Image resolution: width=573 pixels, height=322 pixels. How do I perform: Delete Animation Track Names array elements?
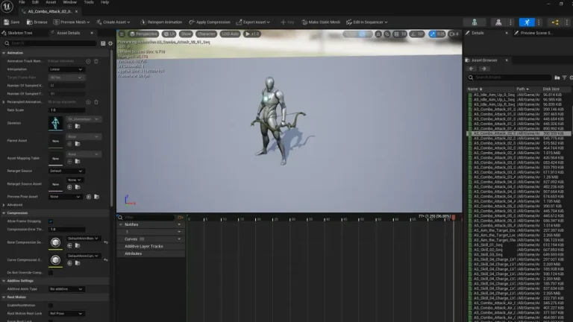pyautogui.click(x=96, y=61)
